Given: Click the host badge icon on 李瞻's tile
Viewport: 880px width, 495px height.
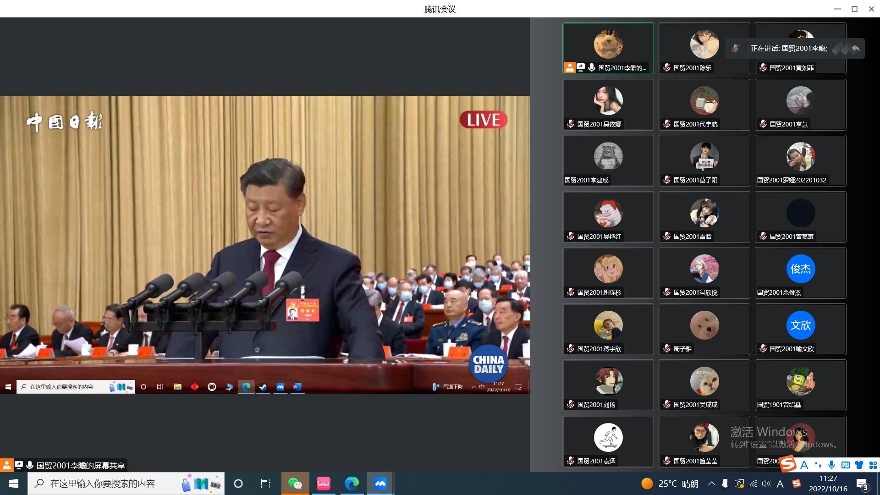Looking at the screenshot, I should point(569,68).
